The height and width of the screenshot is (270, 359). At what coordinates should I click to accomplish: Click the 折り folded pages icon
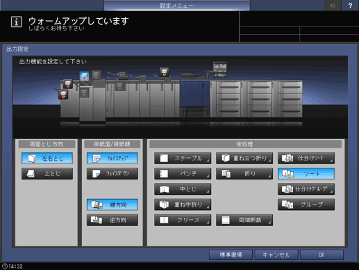pos(226,174)
